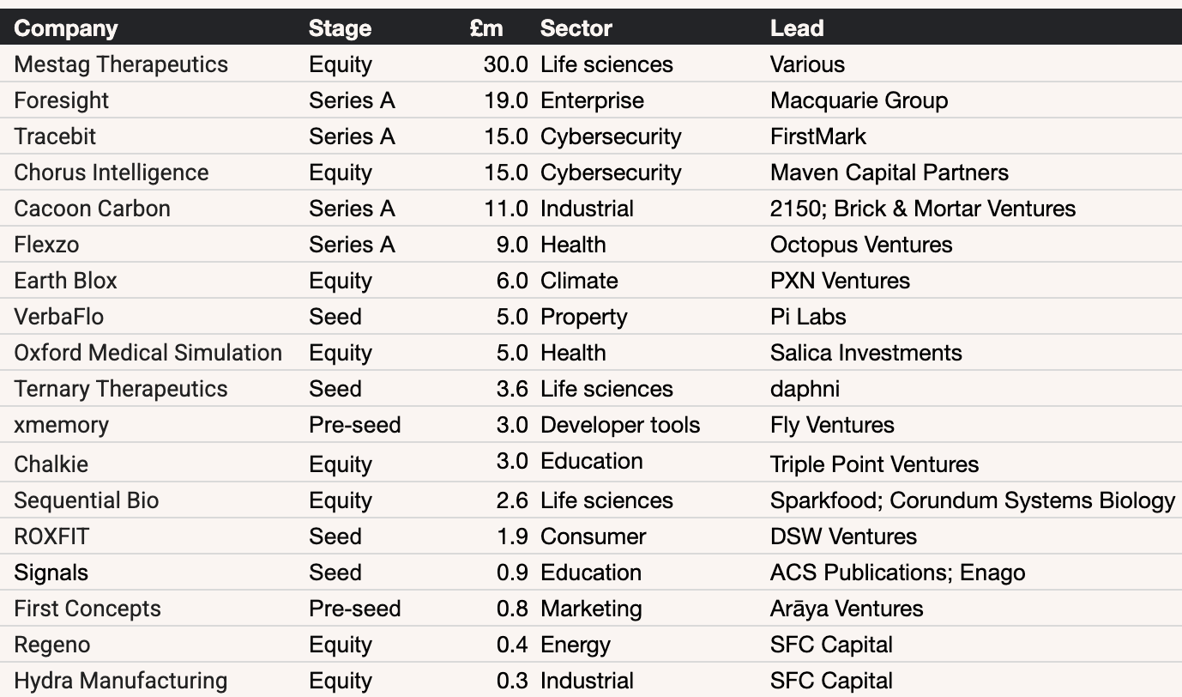Open the Mestag Therapeutics company link
This screenshot has height=697, width=1182.
[121, 64]
